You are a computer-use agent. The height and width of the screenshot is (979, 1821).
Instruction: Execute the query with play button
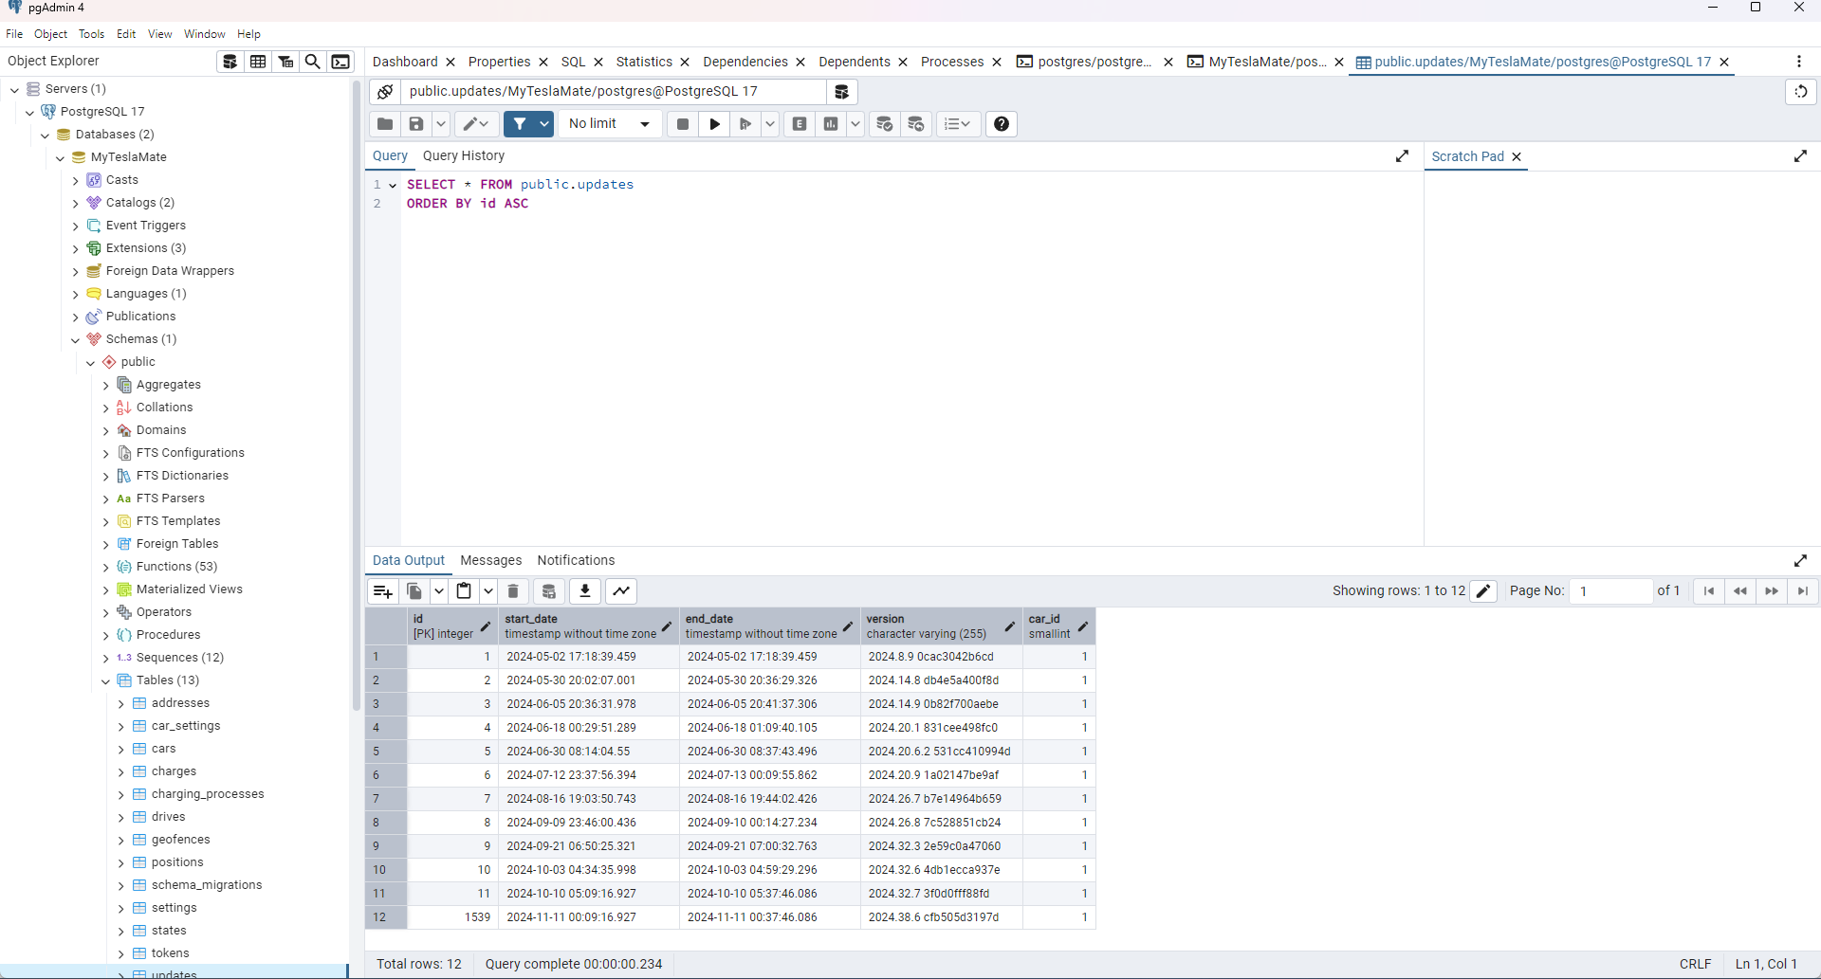[x=715, y=124]
